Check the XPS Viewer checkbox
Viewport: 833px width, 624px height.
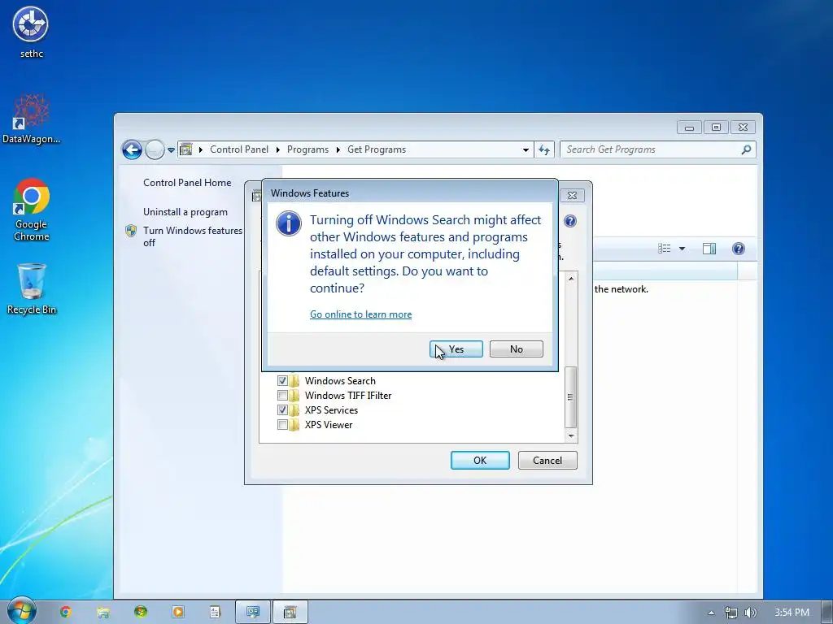[x=282, y=424]
